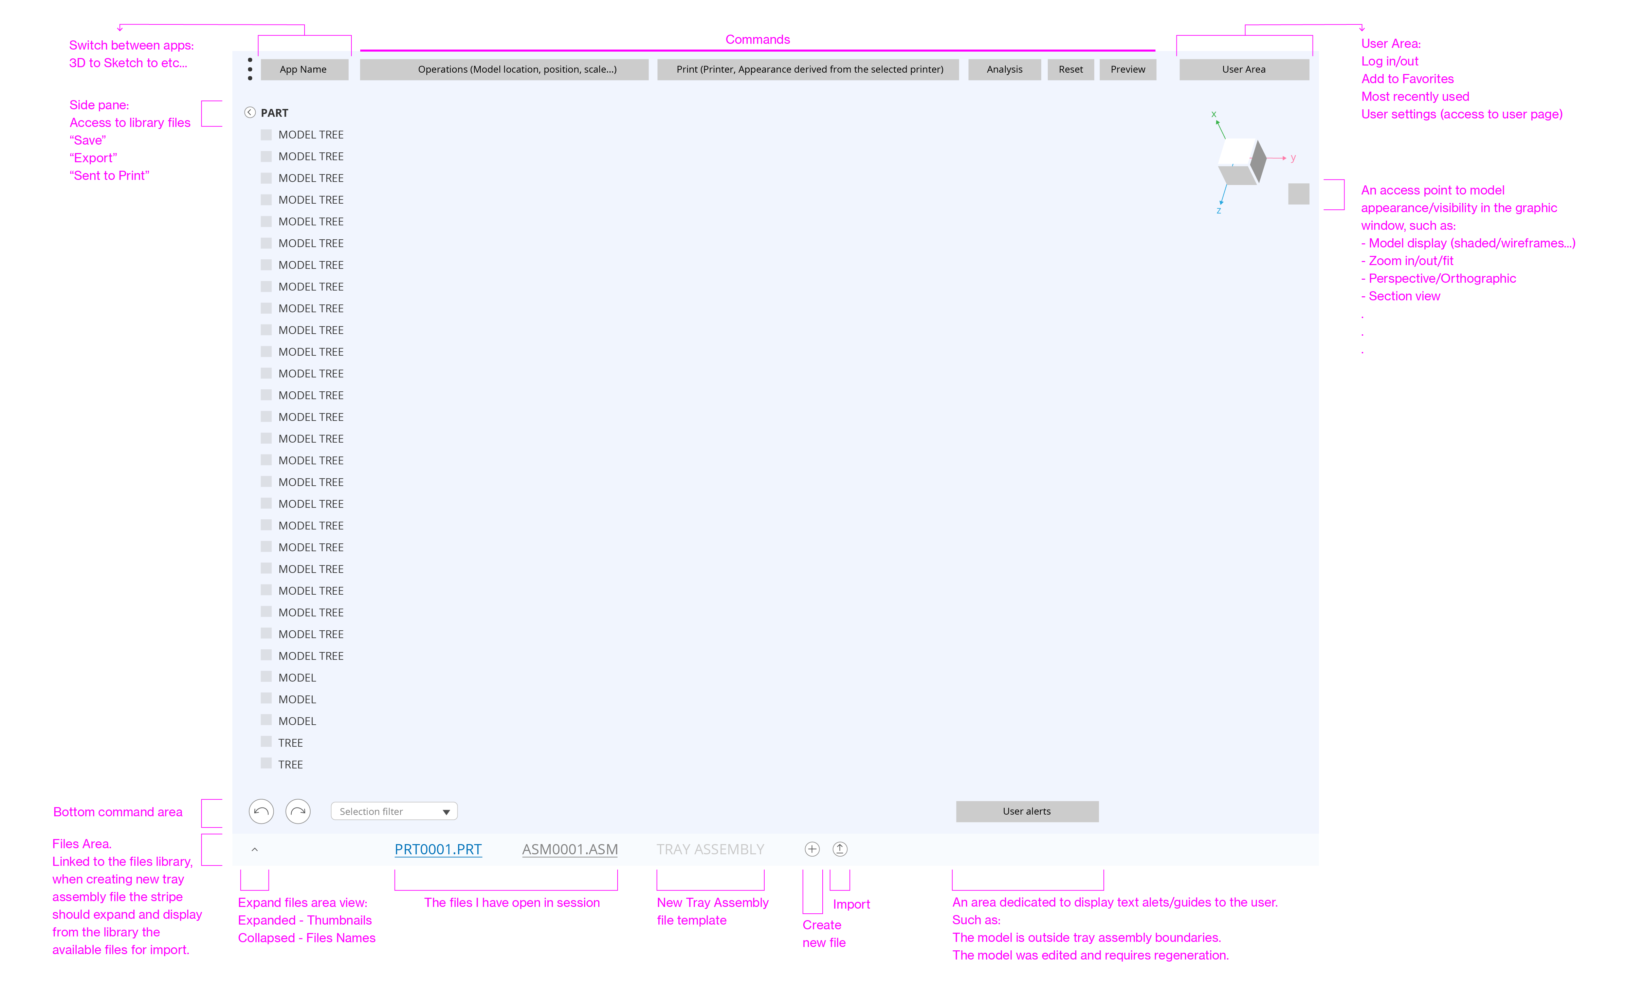This screenshot has height=986, width=1645.
Task: Check the checkbox beside the last TREE item
Action: pyautogui.click(x=266, y=764)
